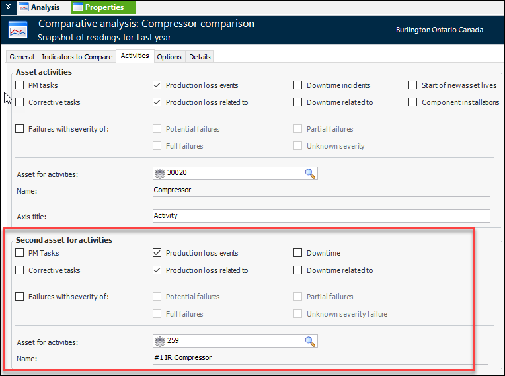Click the gear asset icon next to 30020

(159, 174)
